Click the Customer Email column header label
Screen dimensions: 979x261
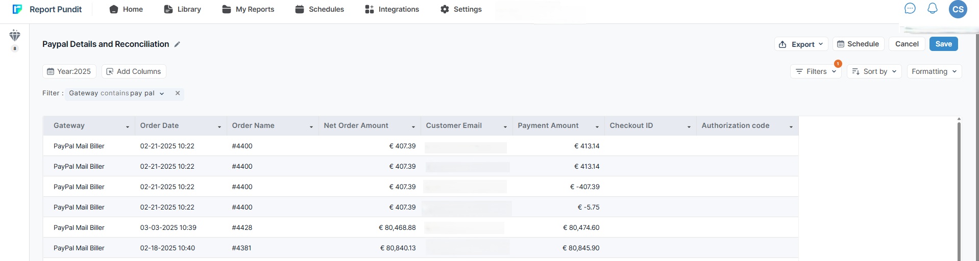tap(454, 125)
